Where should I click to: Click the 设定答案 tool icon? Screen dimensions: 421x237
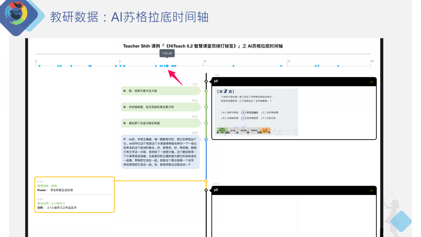coord(244,130)
